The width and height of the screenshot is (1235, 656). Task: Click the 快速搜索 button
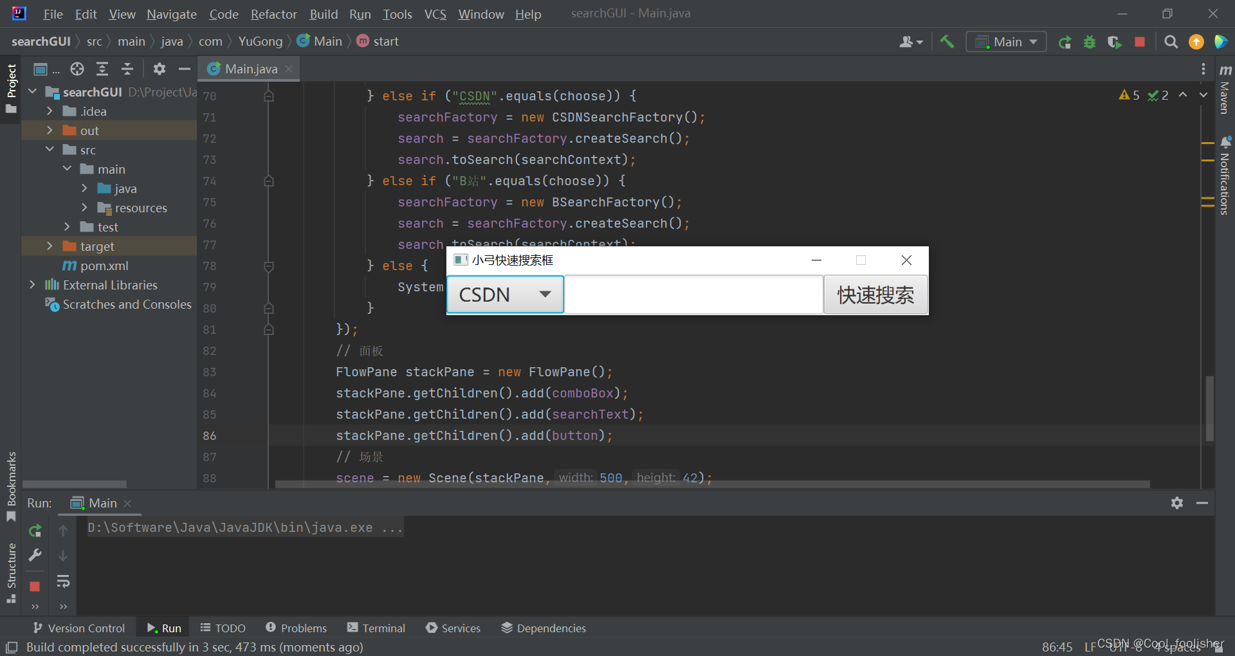point(875,295)
